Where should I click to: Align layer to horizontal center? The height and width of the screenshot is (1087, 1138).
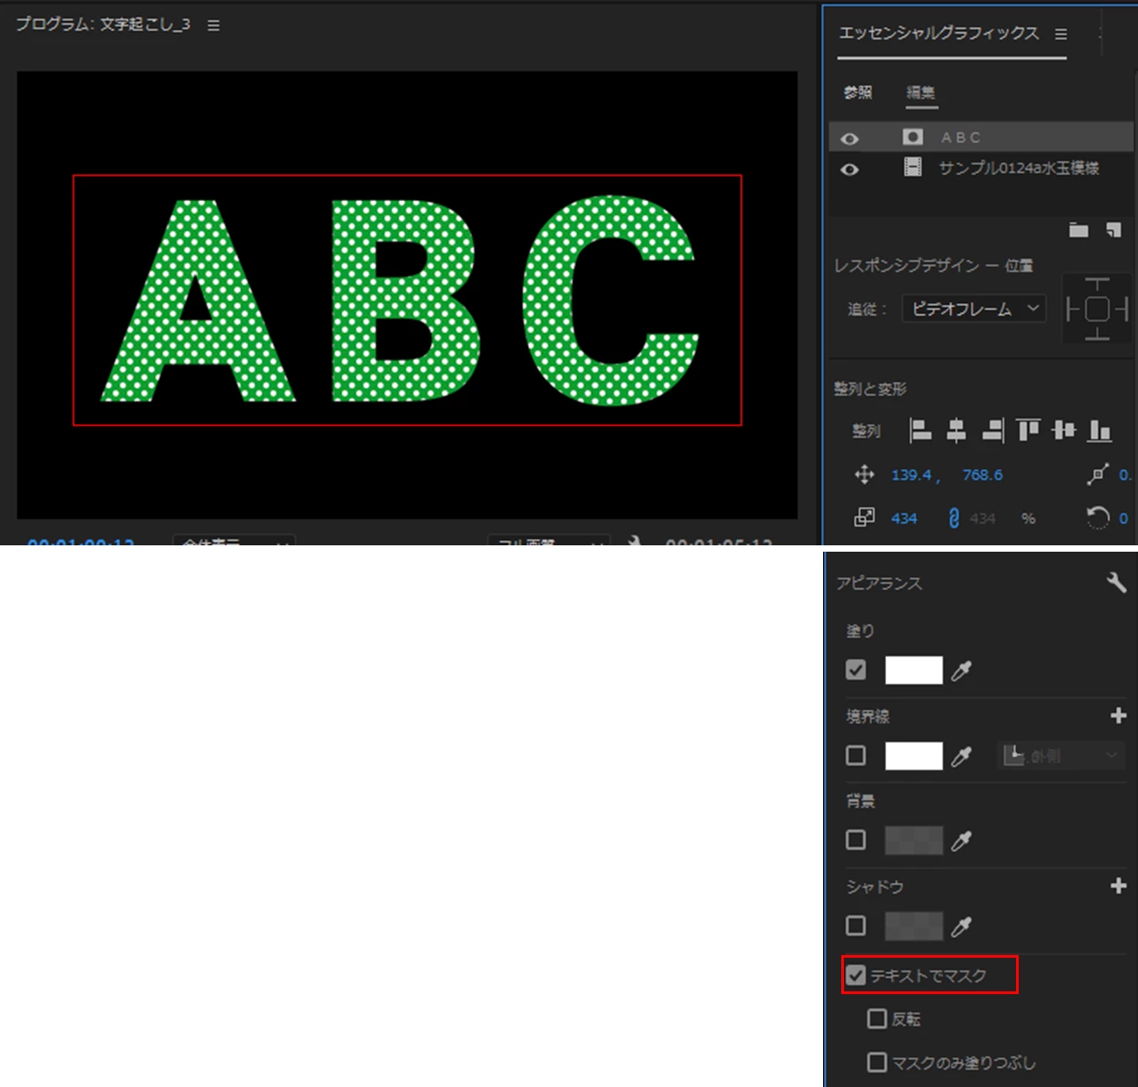click(956, 430)
